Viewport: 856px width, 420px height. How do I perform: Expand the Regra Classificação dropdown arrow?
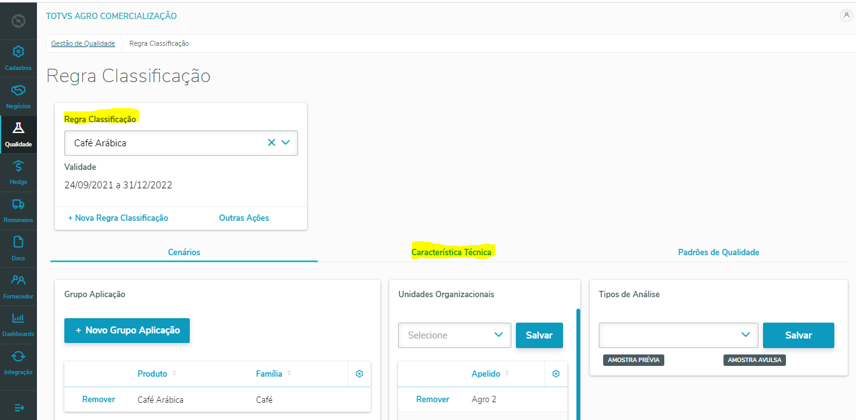[285, 143]
